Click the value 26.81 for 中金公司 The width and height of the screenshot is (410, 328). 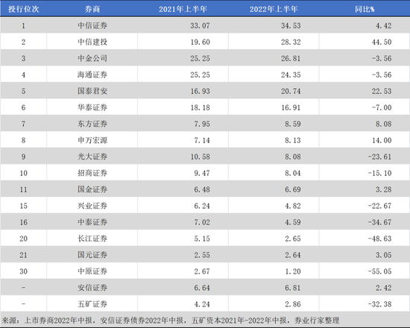pyautogui.click(x=291, y=58)
